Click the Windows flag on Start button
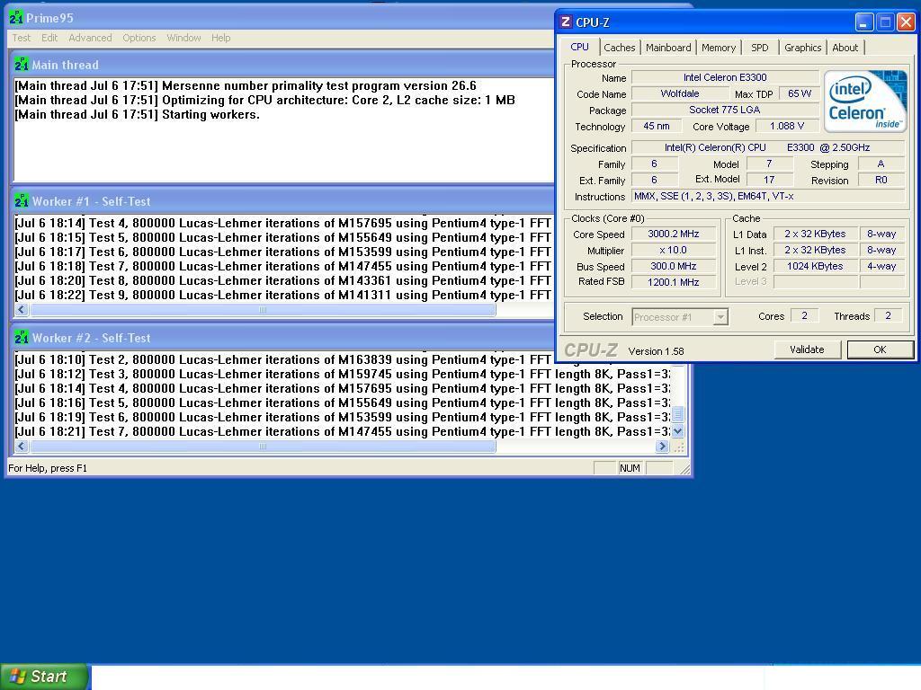The width and height of the screenshot is (921, 690). tap(17, 677)
